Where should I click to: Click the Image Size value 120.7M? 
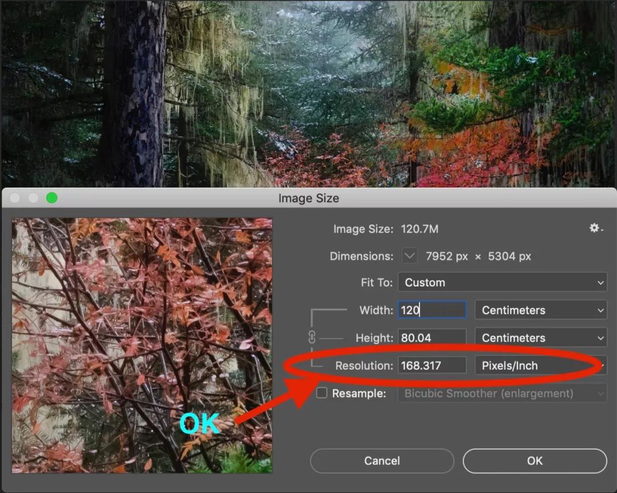click(x=419, y=229)
